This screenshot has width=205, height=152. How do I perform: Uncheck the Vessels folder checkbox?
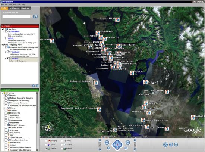pyautogui.click(x=8, y=58)
